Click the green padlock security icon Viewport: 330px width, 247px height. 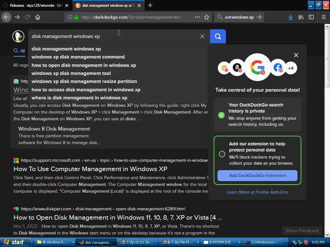click(76, 17)
